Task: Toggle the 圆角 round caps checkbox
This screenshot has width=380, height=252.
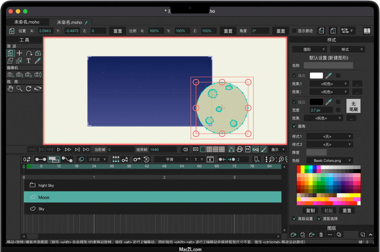Action: click(x=294, y=126)
